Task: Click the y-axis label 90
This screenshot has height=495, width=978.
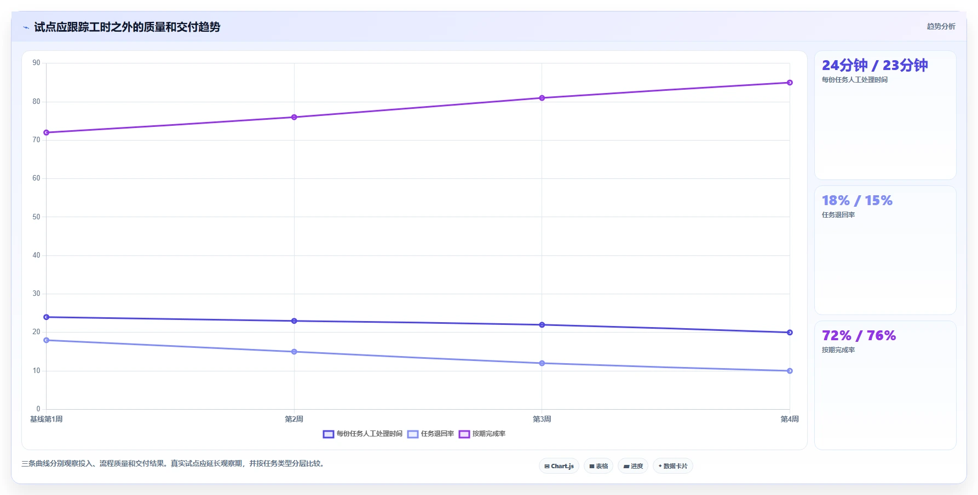Action: click(36, 63)
